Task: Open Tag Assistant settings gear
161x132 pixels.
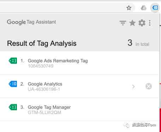Action: point(142,23)
